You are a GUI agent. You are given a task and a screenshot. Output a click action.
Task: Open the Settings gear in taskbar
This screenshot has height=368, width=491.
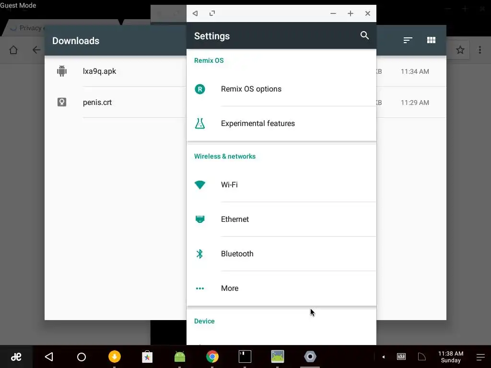(x=310, y=356)
